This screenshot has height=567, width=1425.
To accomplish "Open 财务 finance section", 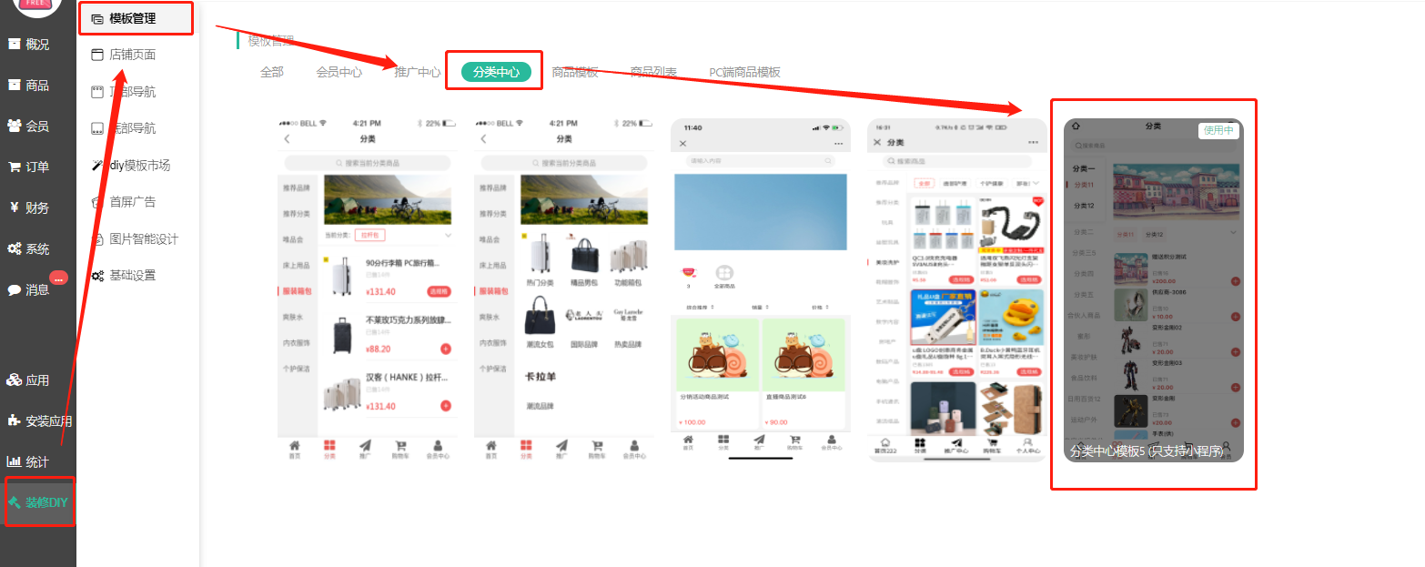I will [29, 208].
